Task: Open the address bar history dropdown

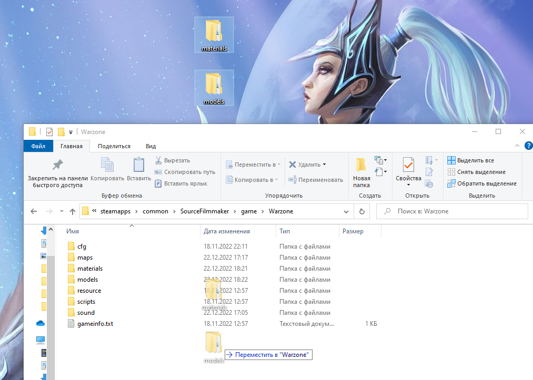Action: coord(346,212)
